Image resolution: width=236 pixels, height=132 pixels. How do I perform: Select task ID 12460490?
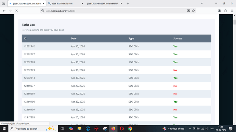(29, 102)
